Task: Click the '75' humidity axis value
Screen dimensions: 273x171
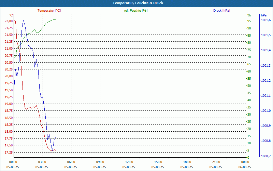Action: (249, 50)
